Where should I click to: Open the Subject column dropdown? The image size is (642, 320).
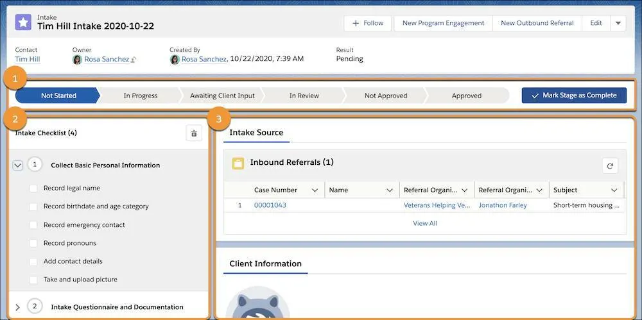(x=614, y=190)
